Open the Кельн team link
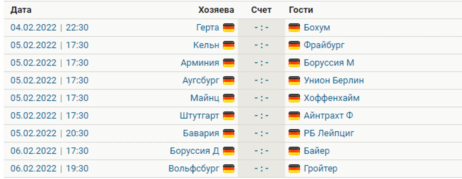 tap(206, 45)
